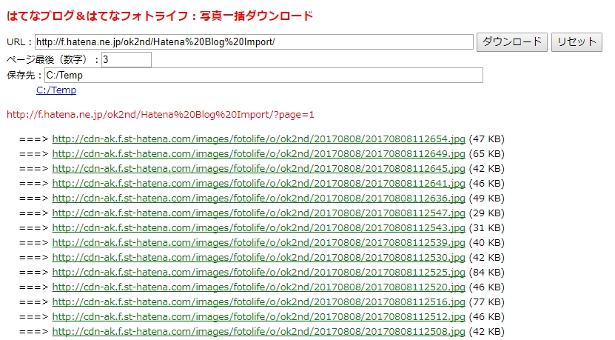Open image link ending 20170808112530.jpg

tap(258, 258)
